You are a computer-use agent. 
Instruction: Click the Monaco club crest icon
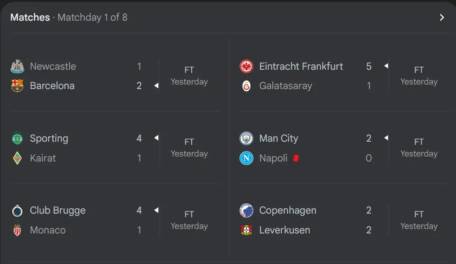click(x=17, y=230)
